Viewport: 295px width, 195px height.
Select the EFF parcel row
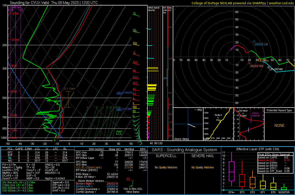(37, 155)
